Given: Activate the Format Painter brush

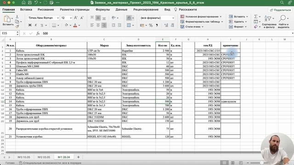Looking at the screenshot, I should (17, 27).
